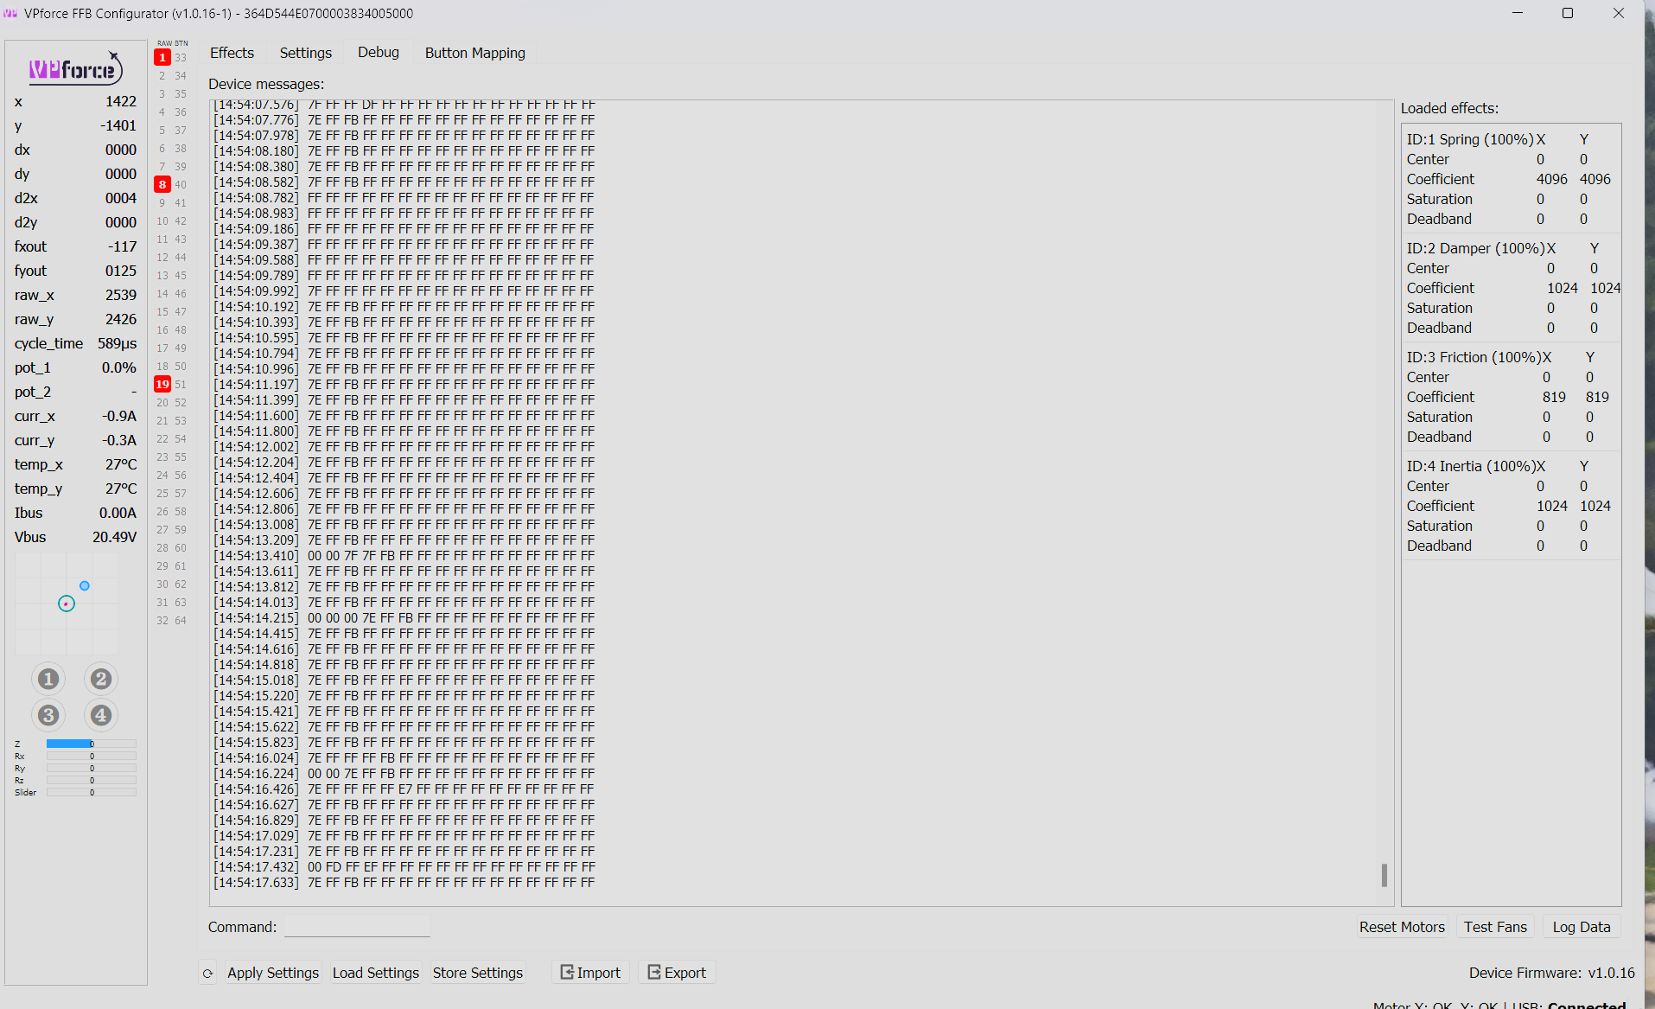Select motor indicator 3
This screenshot has width=1655, height=1009.
coord(48,715)
